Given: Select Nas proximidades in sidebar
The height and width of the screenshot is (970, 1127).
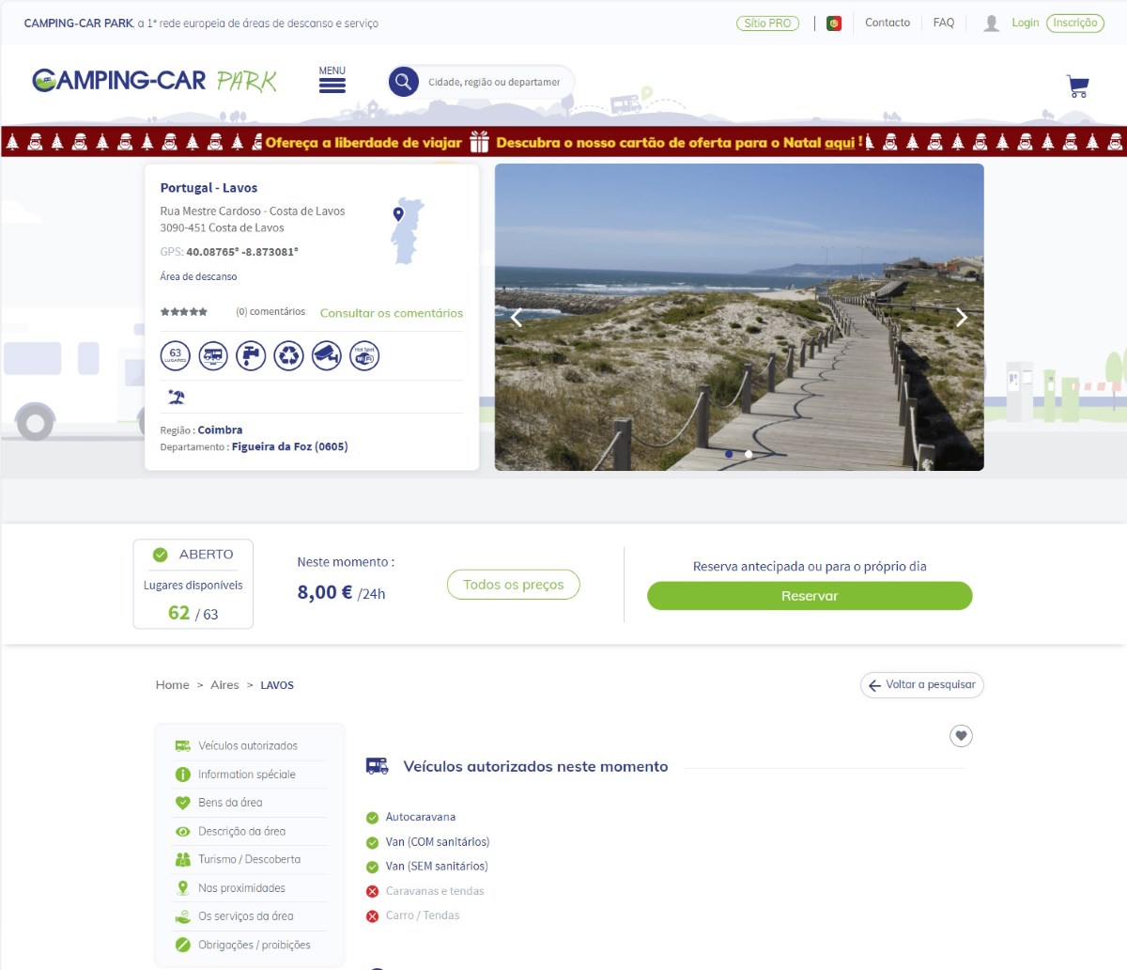Looking at the screenshot, I should coord(241,888).
